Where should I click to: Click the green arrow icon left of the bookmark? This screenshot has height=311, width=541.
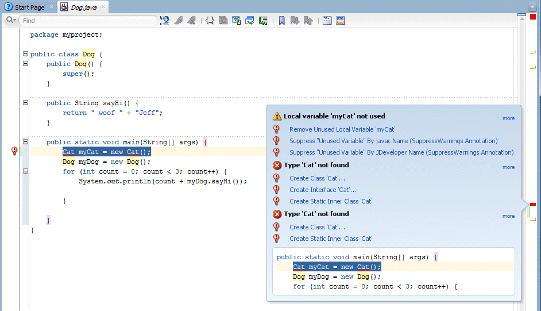tap(263, 21)
